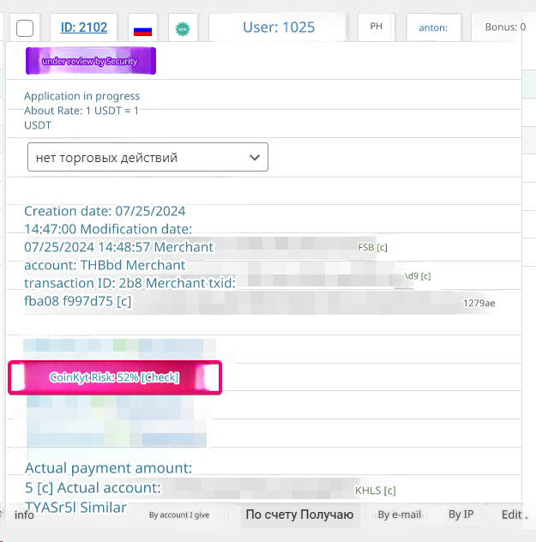Click the Russian flag icon
Viewport: 536px width, 542px height.
pyautogui.click(x=142, y=28)
